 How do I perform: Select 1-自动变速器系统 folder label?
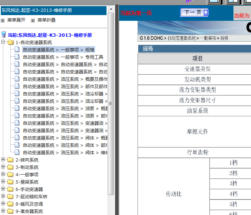coord(34,42)
